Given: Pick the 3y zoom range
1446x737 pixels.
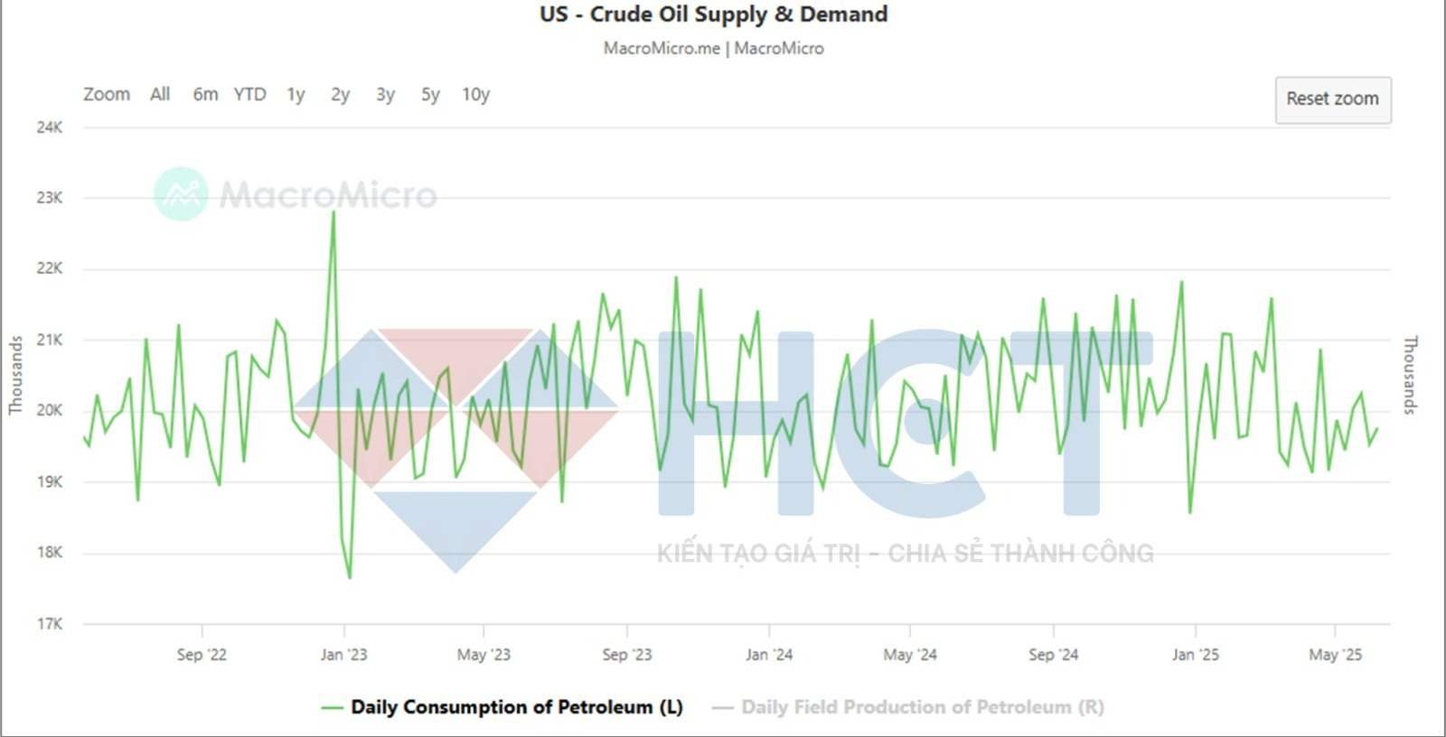Looking at the screenshot, I should pyautogui.click(x=385, y=94).
